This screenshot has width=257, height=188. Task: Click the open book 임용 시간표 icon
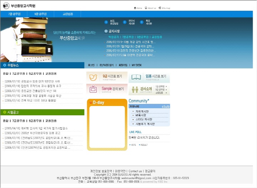(136, 77)
